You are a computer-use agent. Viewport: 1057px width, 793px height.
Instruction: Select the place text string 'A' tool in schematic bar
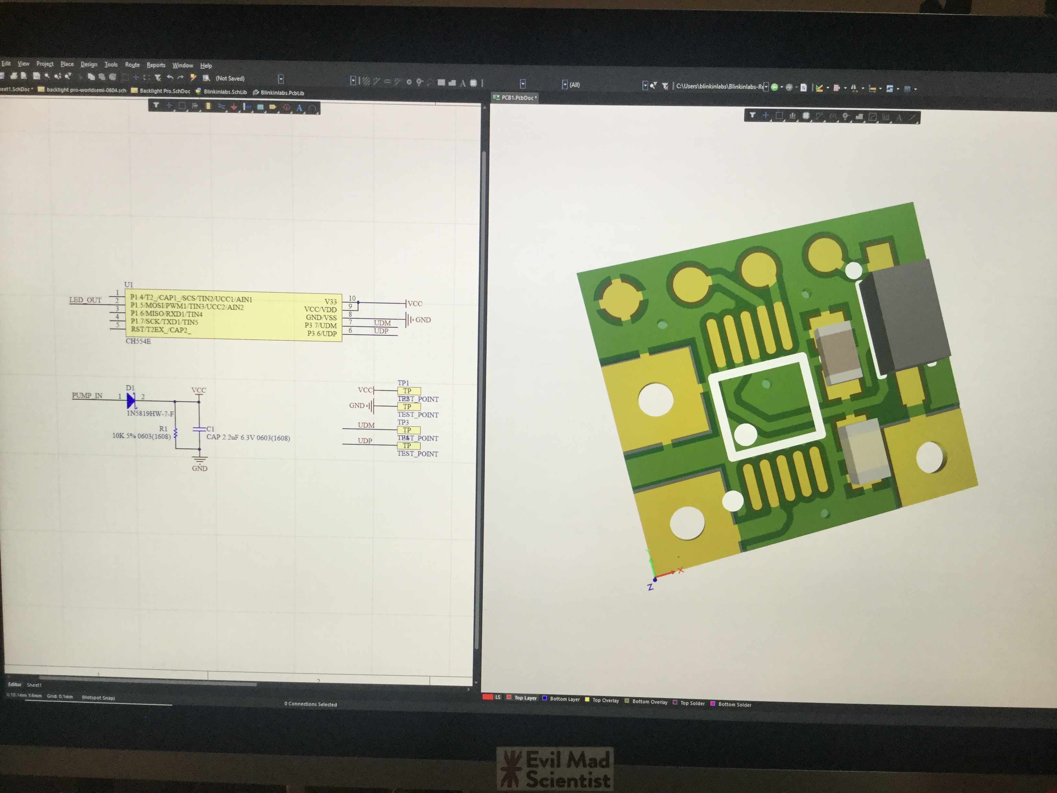pos(299,108)
